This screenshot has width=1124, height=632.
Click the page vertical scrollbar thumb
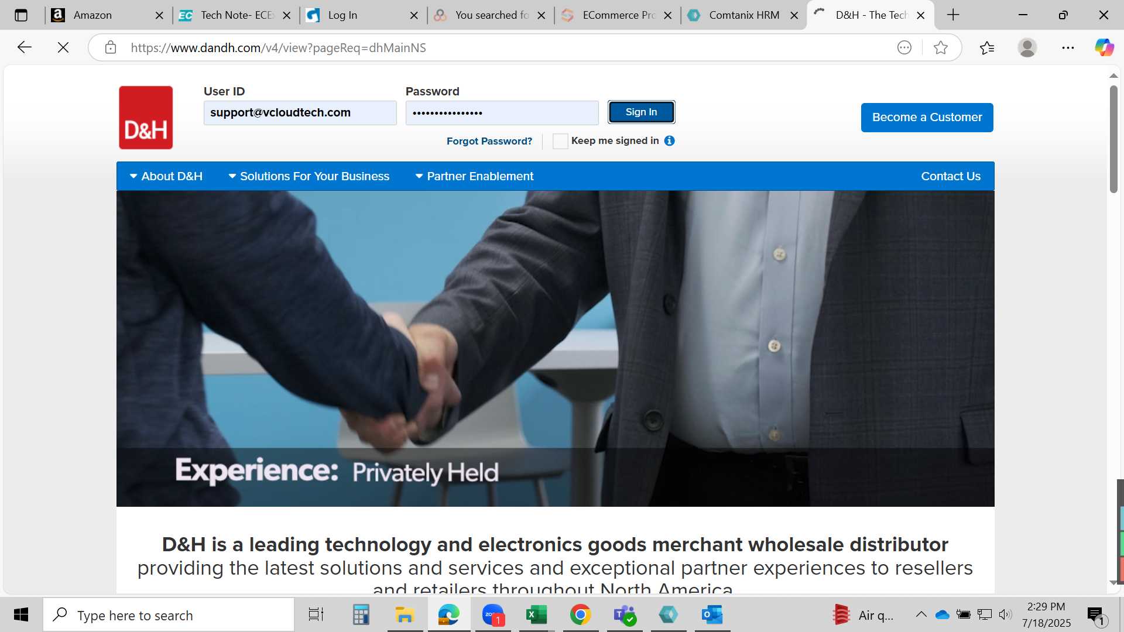(1113, 139)
